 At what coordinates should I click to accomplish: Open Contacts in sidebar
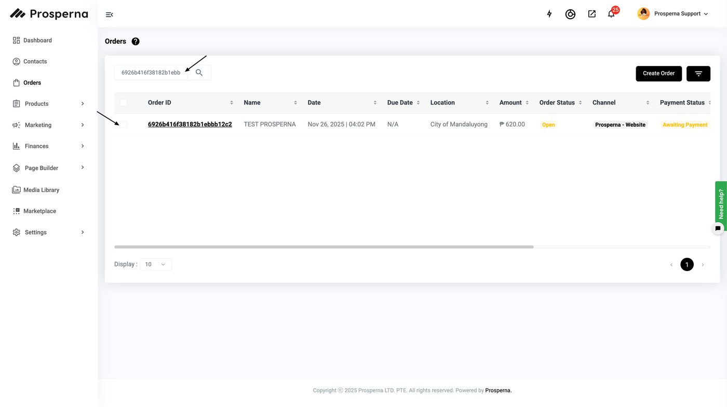coord(30,61)
